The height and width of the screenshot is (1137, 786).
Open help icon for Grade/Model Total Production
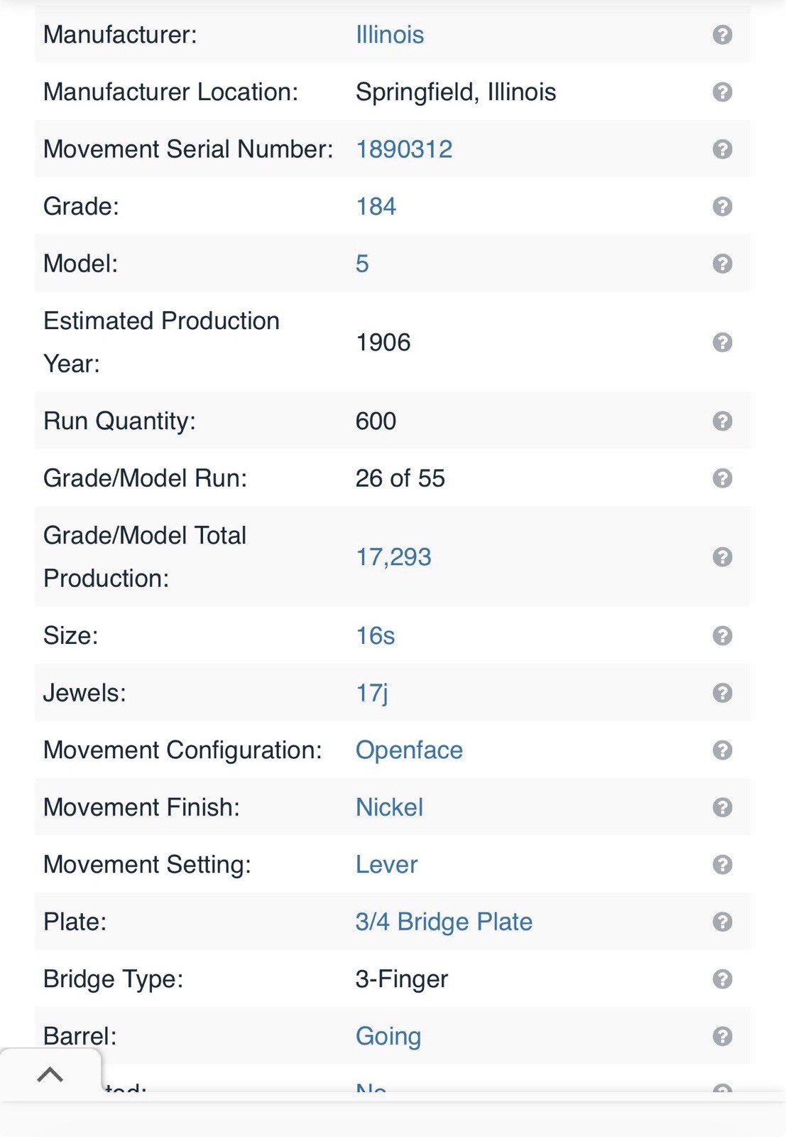(722, 557)
